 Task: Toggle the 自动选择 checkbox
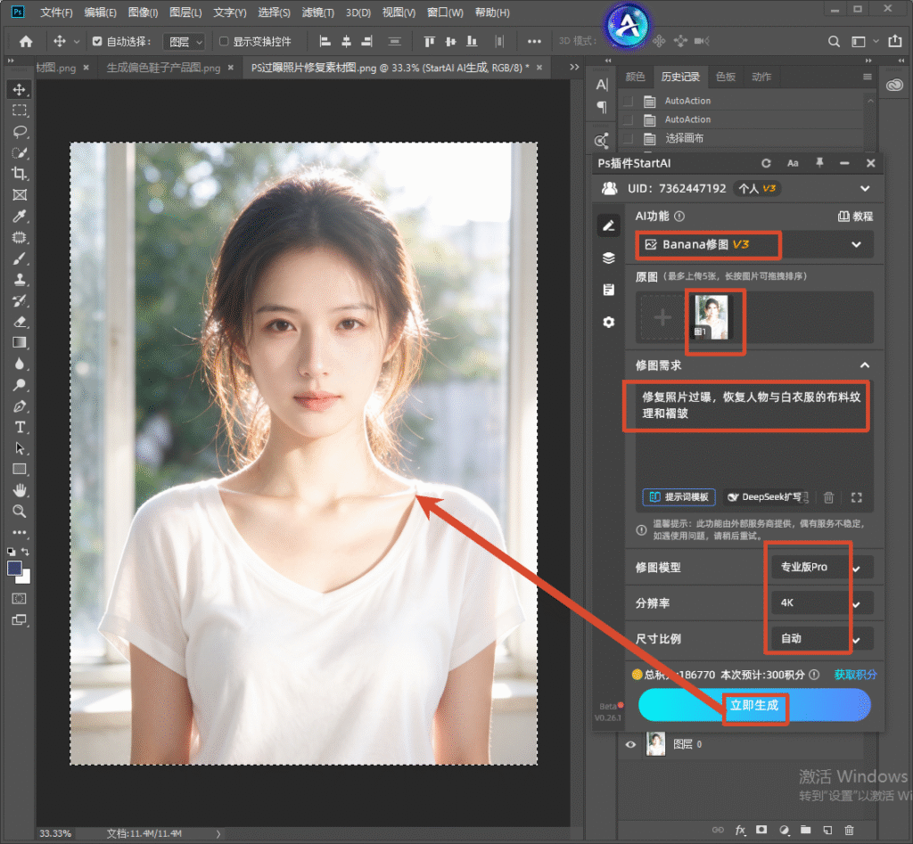(x=97, y=41)
